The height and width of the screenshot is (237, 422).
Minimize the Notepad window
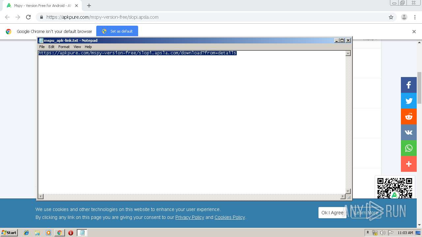[337, 40]
